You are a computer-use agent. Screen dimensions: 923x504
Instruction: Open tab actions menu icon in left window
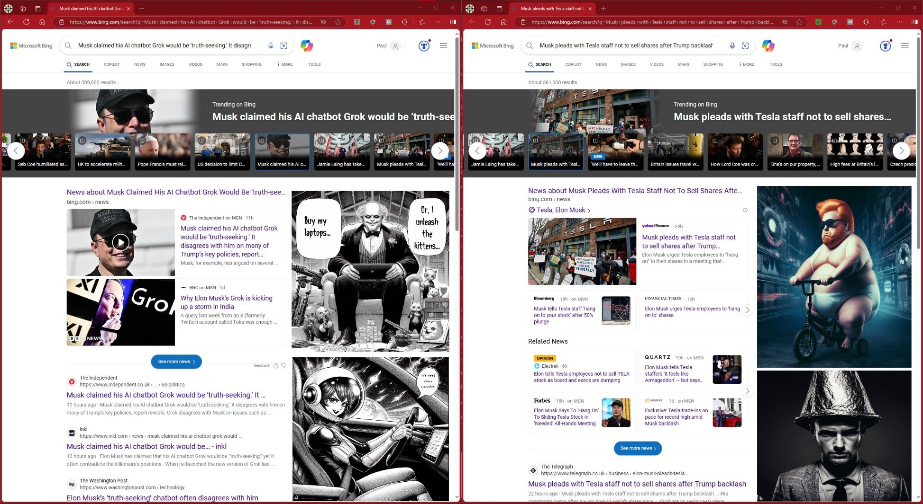coord(38,9)
